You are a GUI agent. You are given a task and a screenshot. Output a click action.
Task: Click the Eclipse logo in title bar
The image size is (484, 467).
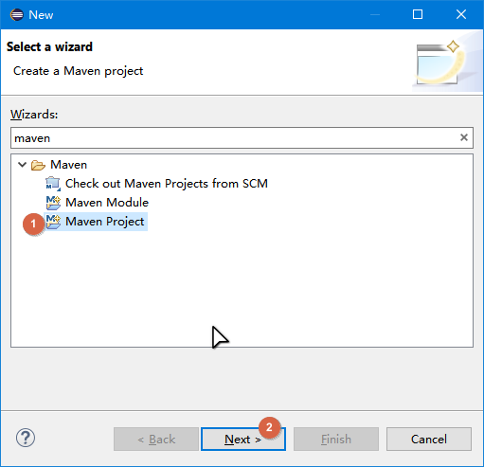17,14
